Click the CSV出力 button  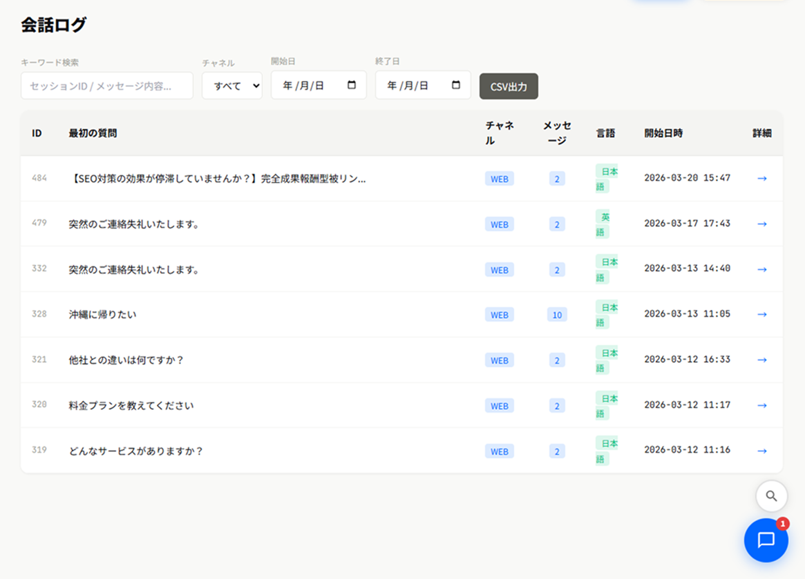[509, 86]
